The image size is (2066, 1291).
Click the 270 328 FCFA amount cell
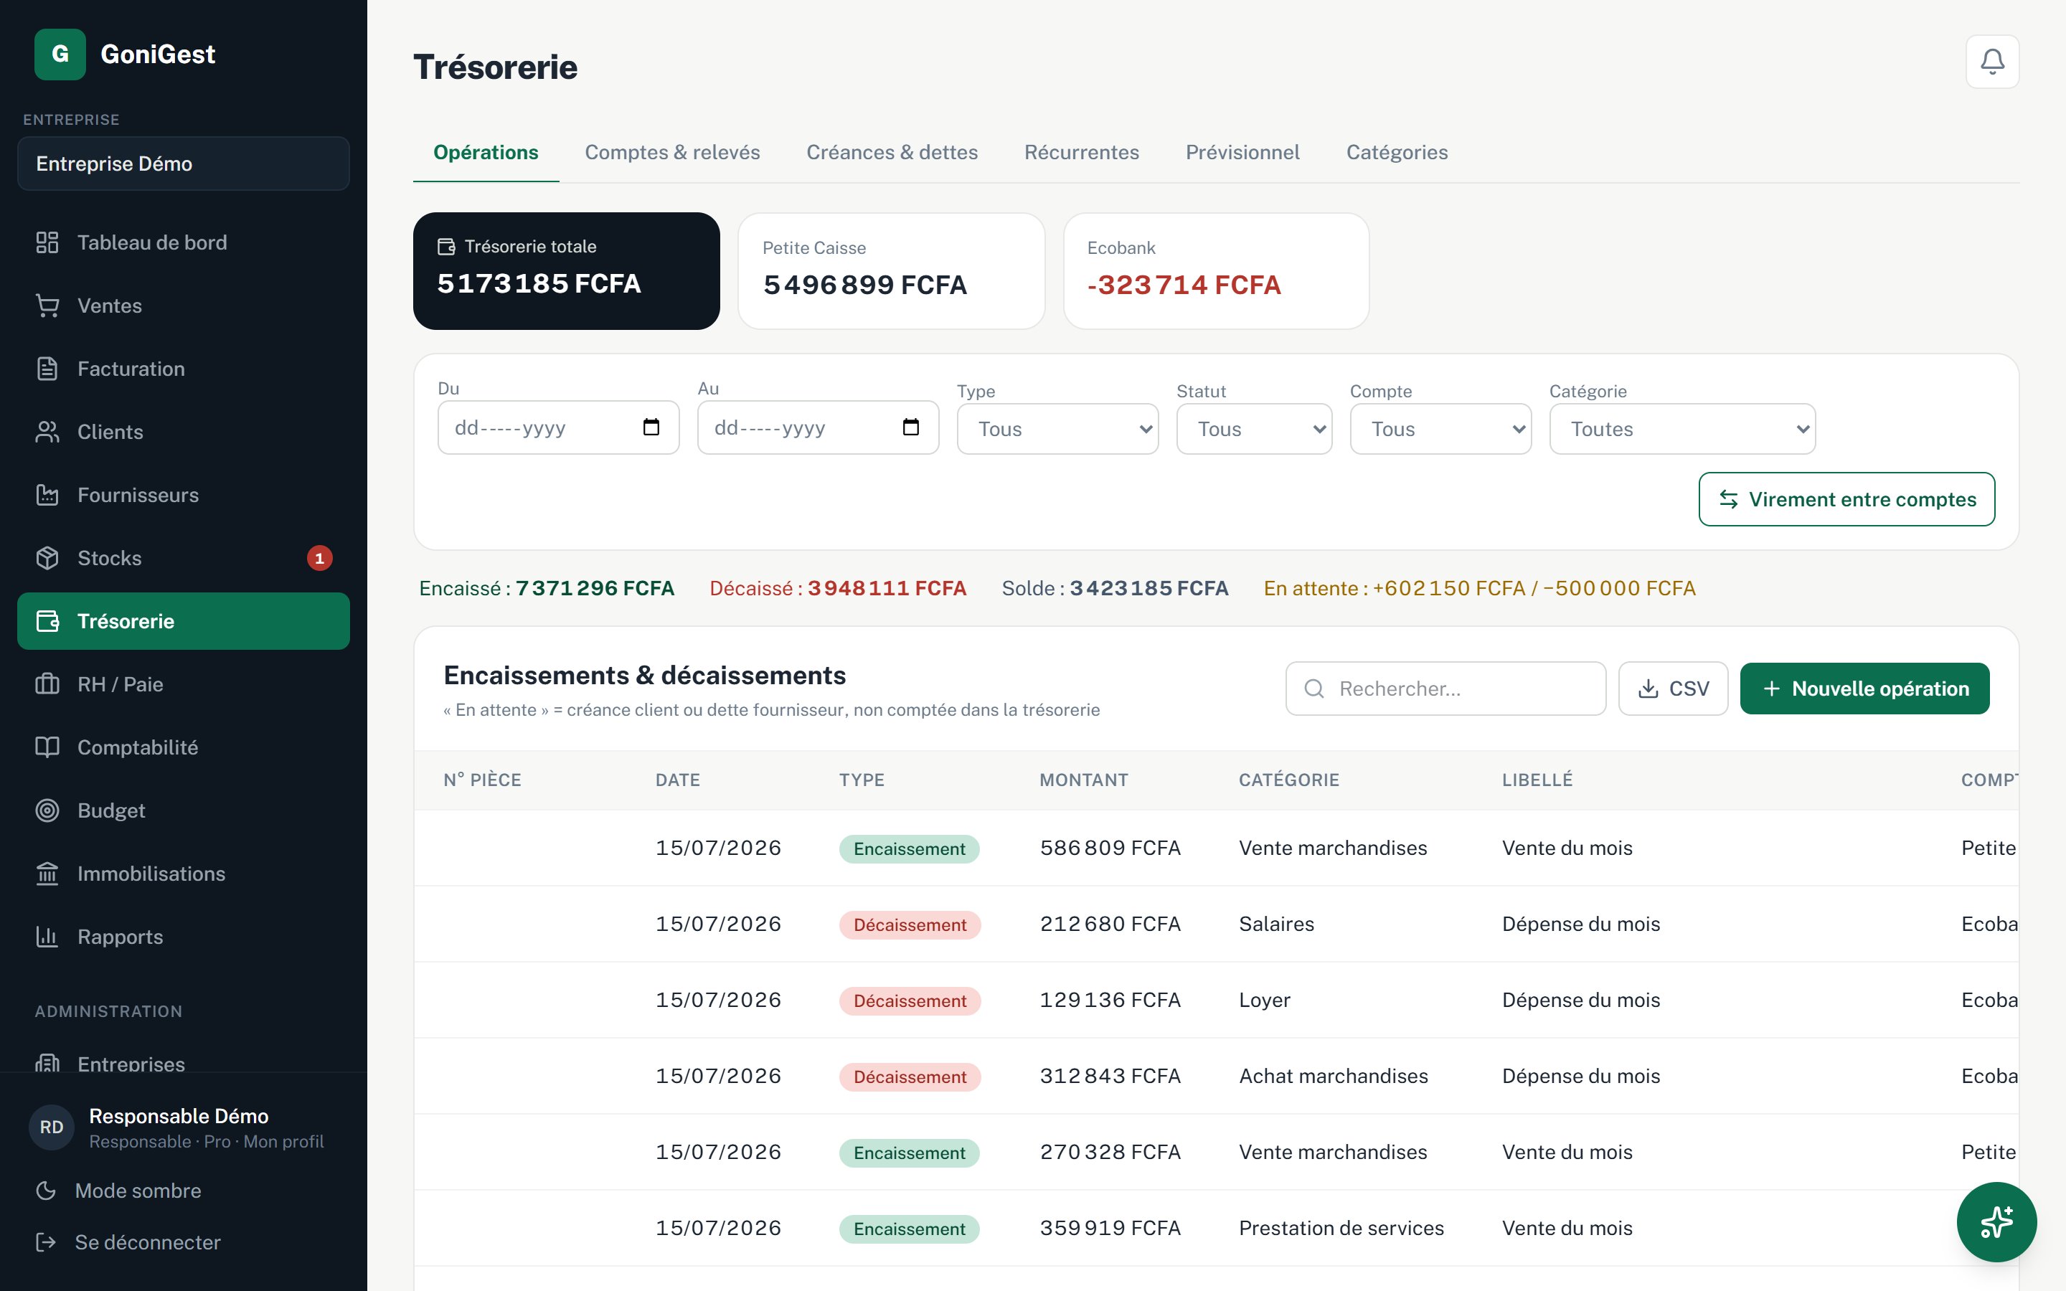(x=1110, y=1152)
